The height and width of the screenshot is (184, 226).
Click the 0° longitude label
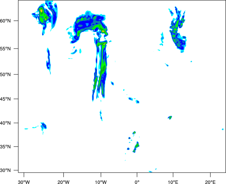coord(137,182)
